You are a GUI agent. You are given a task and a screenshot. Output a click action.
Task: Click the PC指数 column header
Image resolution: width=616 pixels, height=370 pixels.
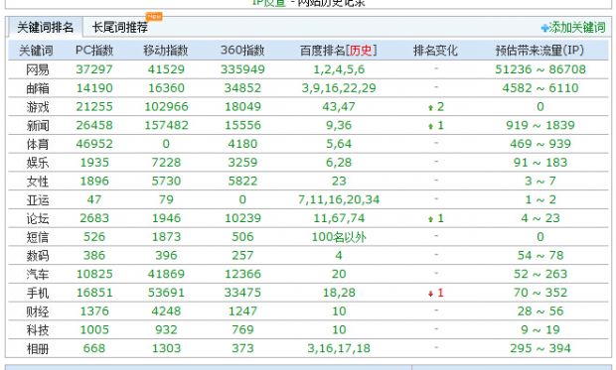click(x=94, y=51)
